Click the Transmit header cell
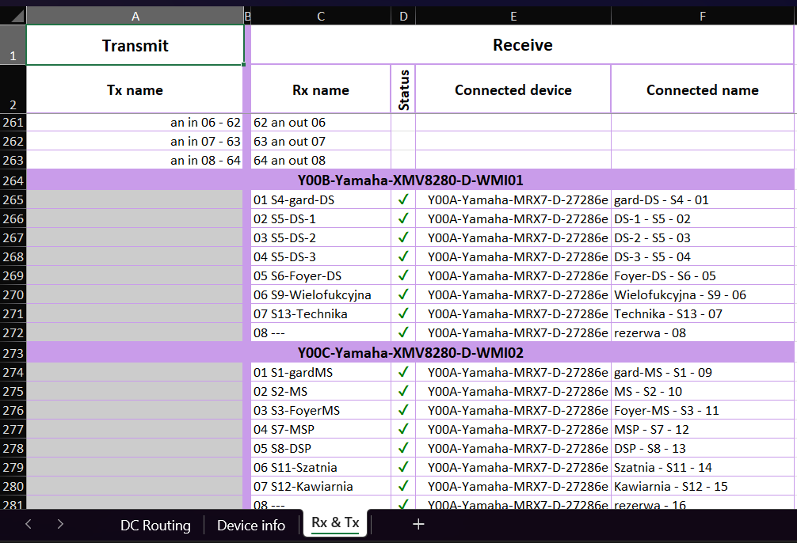Viewport: 797px width, 543px height. click(135, 45)
